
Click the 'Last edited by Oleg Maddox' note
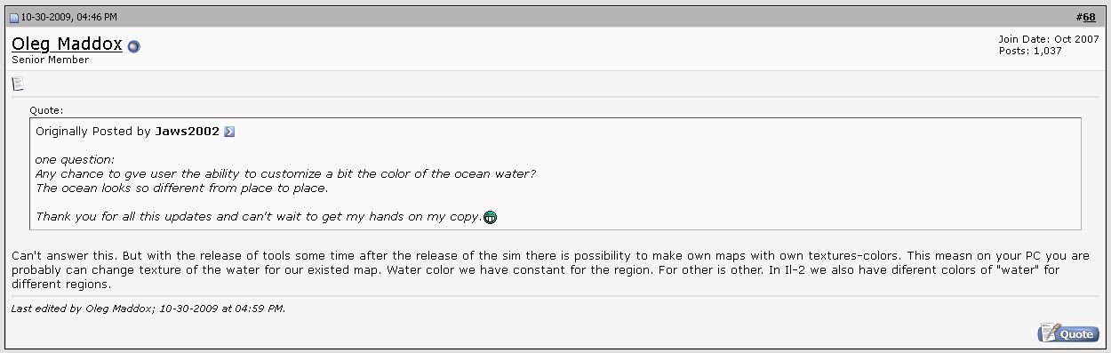pos(148,309)
